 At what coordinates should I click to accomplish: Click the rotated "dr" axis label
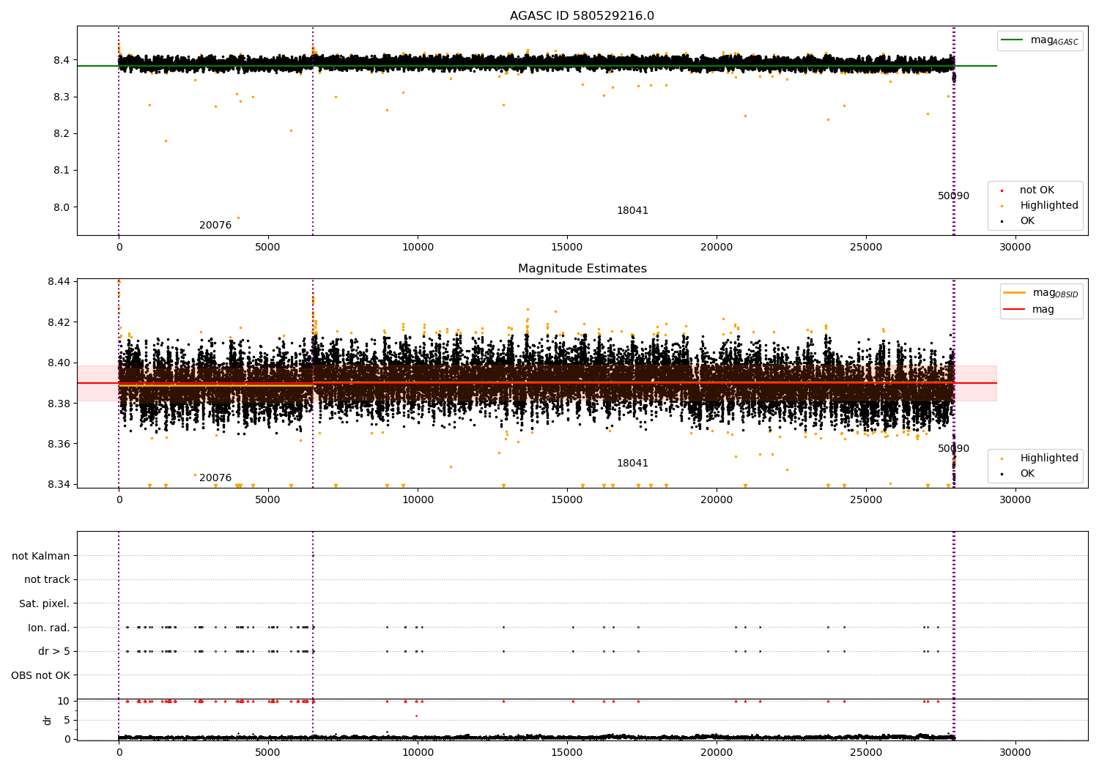click(48, 720)
